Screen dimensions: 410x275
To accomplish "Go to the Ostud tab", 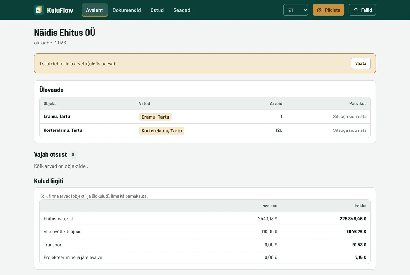I will (157, 10).
